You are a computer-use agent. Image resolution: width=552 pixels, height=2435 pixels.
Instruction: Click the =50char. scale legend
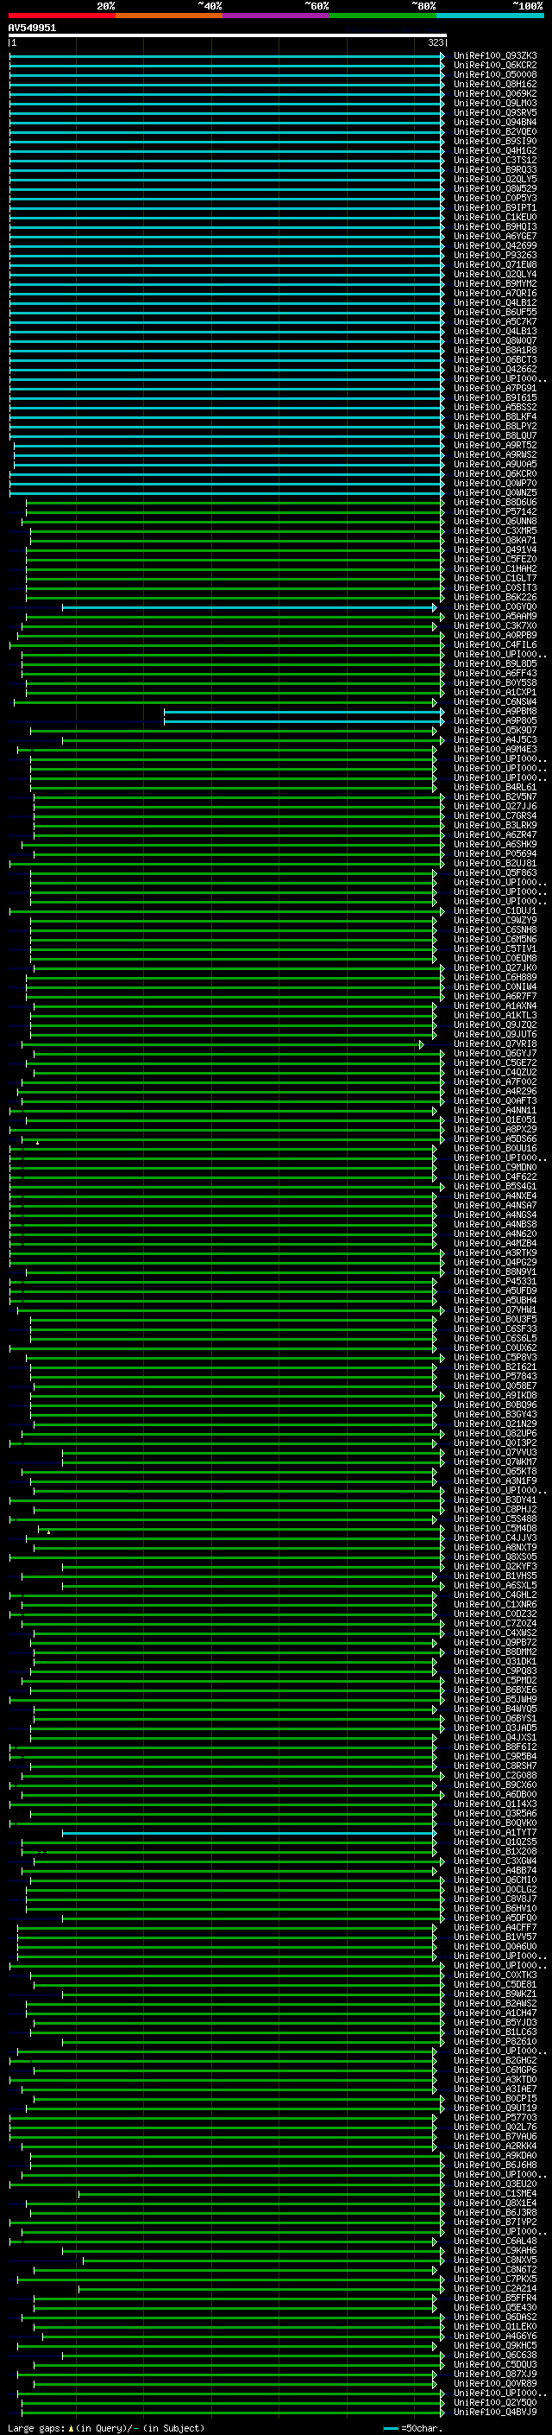(x=413, y=2428)
